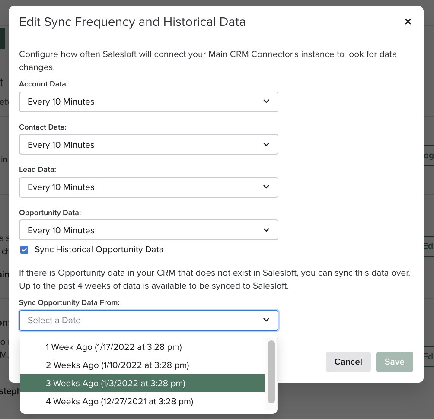Viewport: 434px width, 419px height.
Task: Click the chevron on the Account Data dropdown
Action: tap(266, 102)
